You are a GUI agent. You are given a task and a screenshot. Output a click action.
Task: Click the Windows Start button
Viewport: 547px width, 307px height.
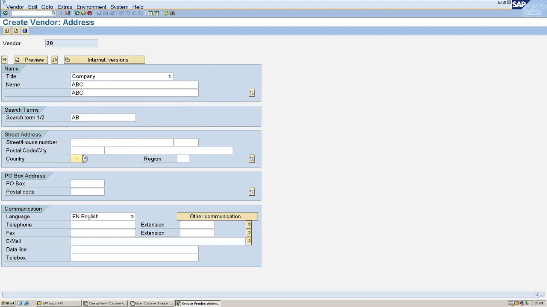(8, 303)
